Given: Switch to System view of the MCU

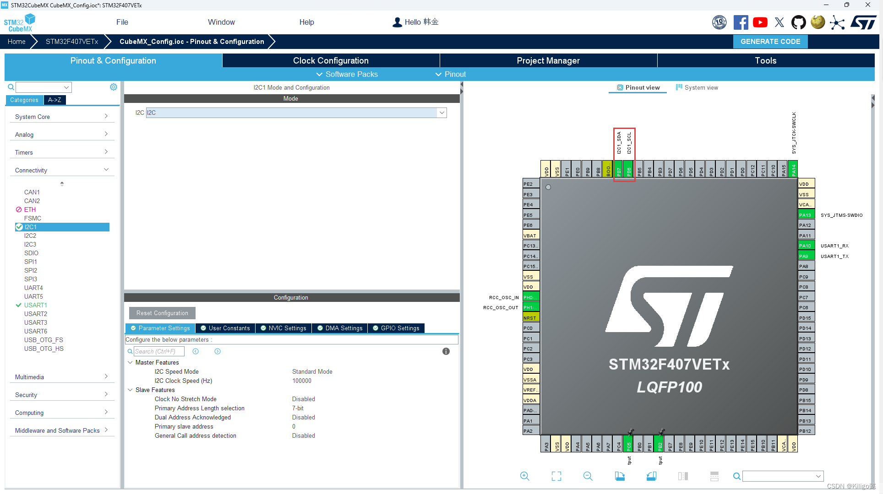Looking at the screenshot, I should click(697, 87).
